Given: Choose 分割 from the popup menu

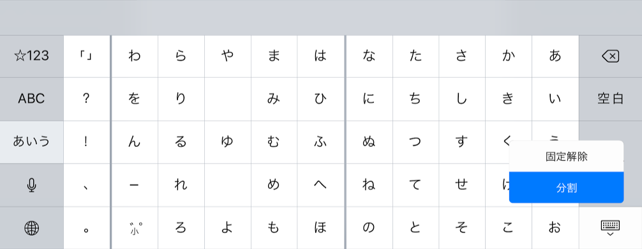Looking at the screenshot, I should pos(566,188).
